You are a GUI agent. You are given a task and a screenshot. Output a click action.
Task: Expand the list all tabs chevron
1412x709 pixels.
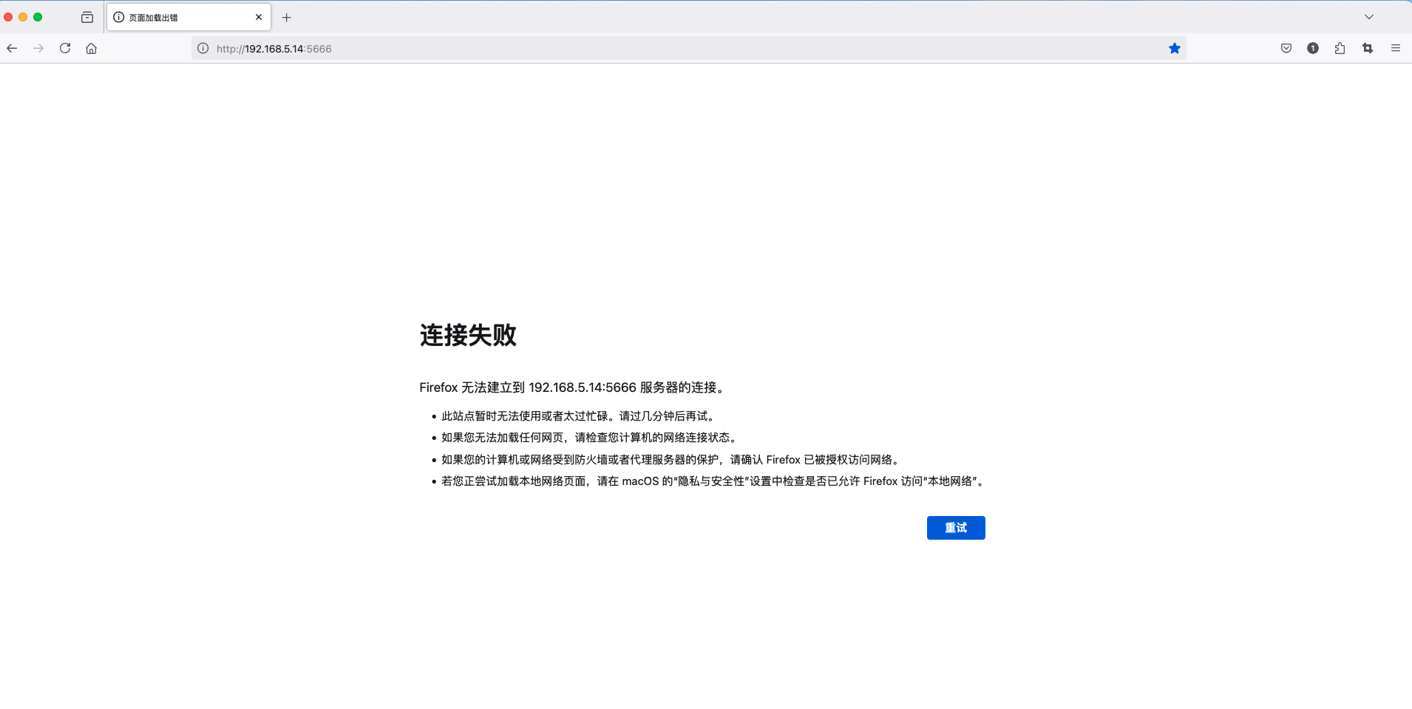pos(1369,17)
